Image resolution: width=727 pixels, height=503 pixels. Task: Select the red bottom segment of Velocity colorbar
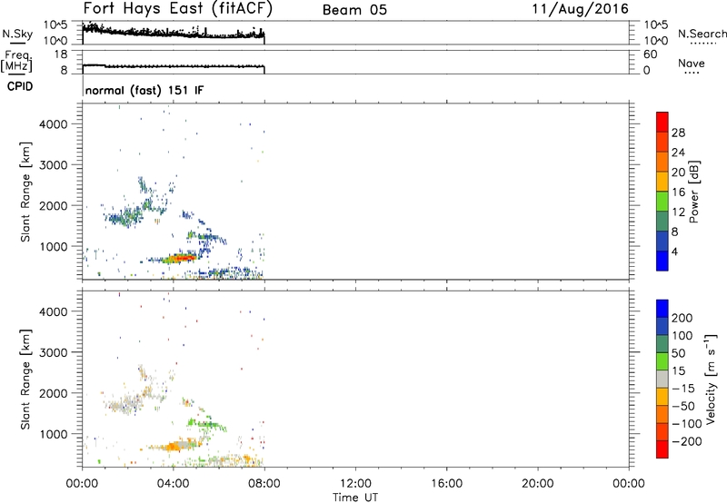click(x=662, y=449)
